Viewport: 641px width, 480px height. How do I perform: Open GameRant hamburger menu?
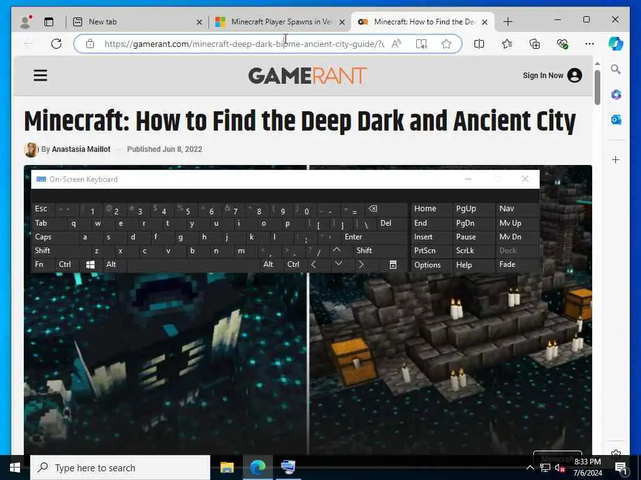40,76
